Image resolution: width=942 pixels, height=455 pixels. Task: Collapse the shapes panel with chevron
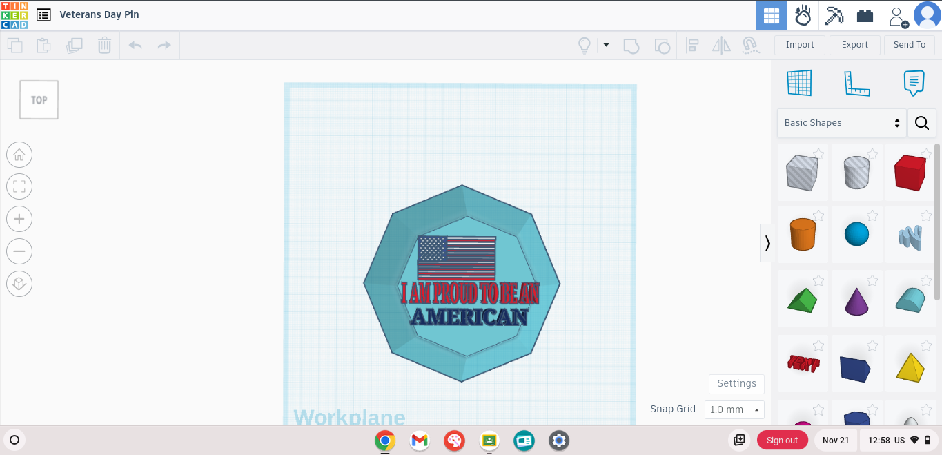[767, 243]
